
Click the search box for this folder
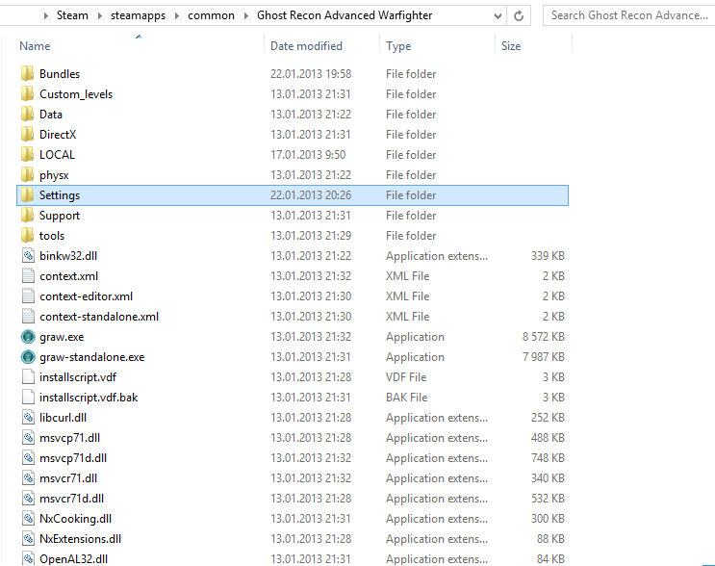pos(628,15)
